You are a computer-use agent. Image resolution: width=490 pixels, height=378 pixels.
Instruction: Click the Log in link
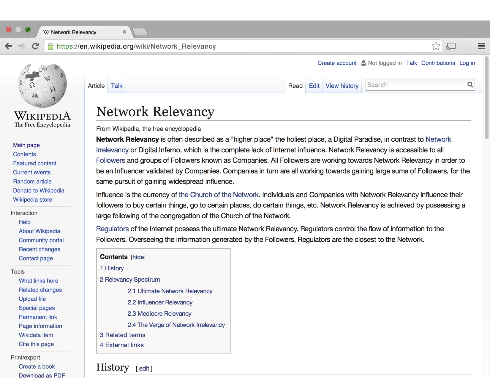(x=467, y=63)
